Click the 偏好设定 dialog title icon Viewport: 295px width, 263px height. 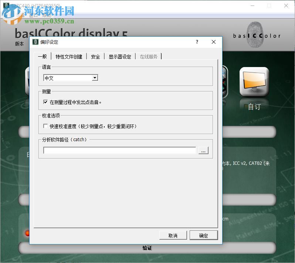pos(35,42)
